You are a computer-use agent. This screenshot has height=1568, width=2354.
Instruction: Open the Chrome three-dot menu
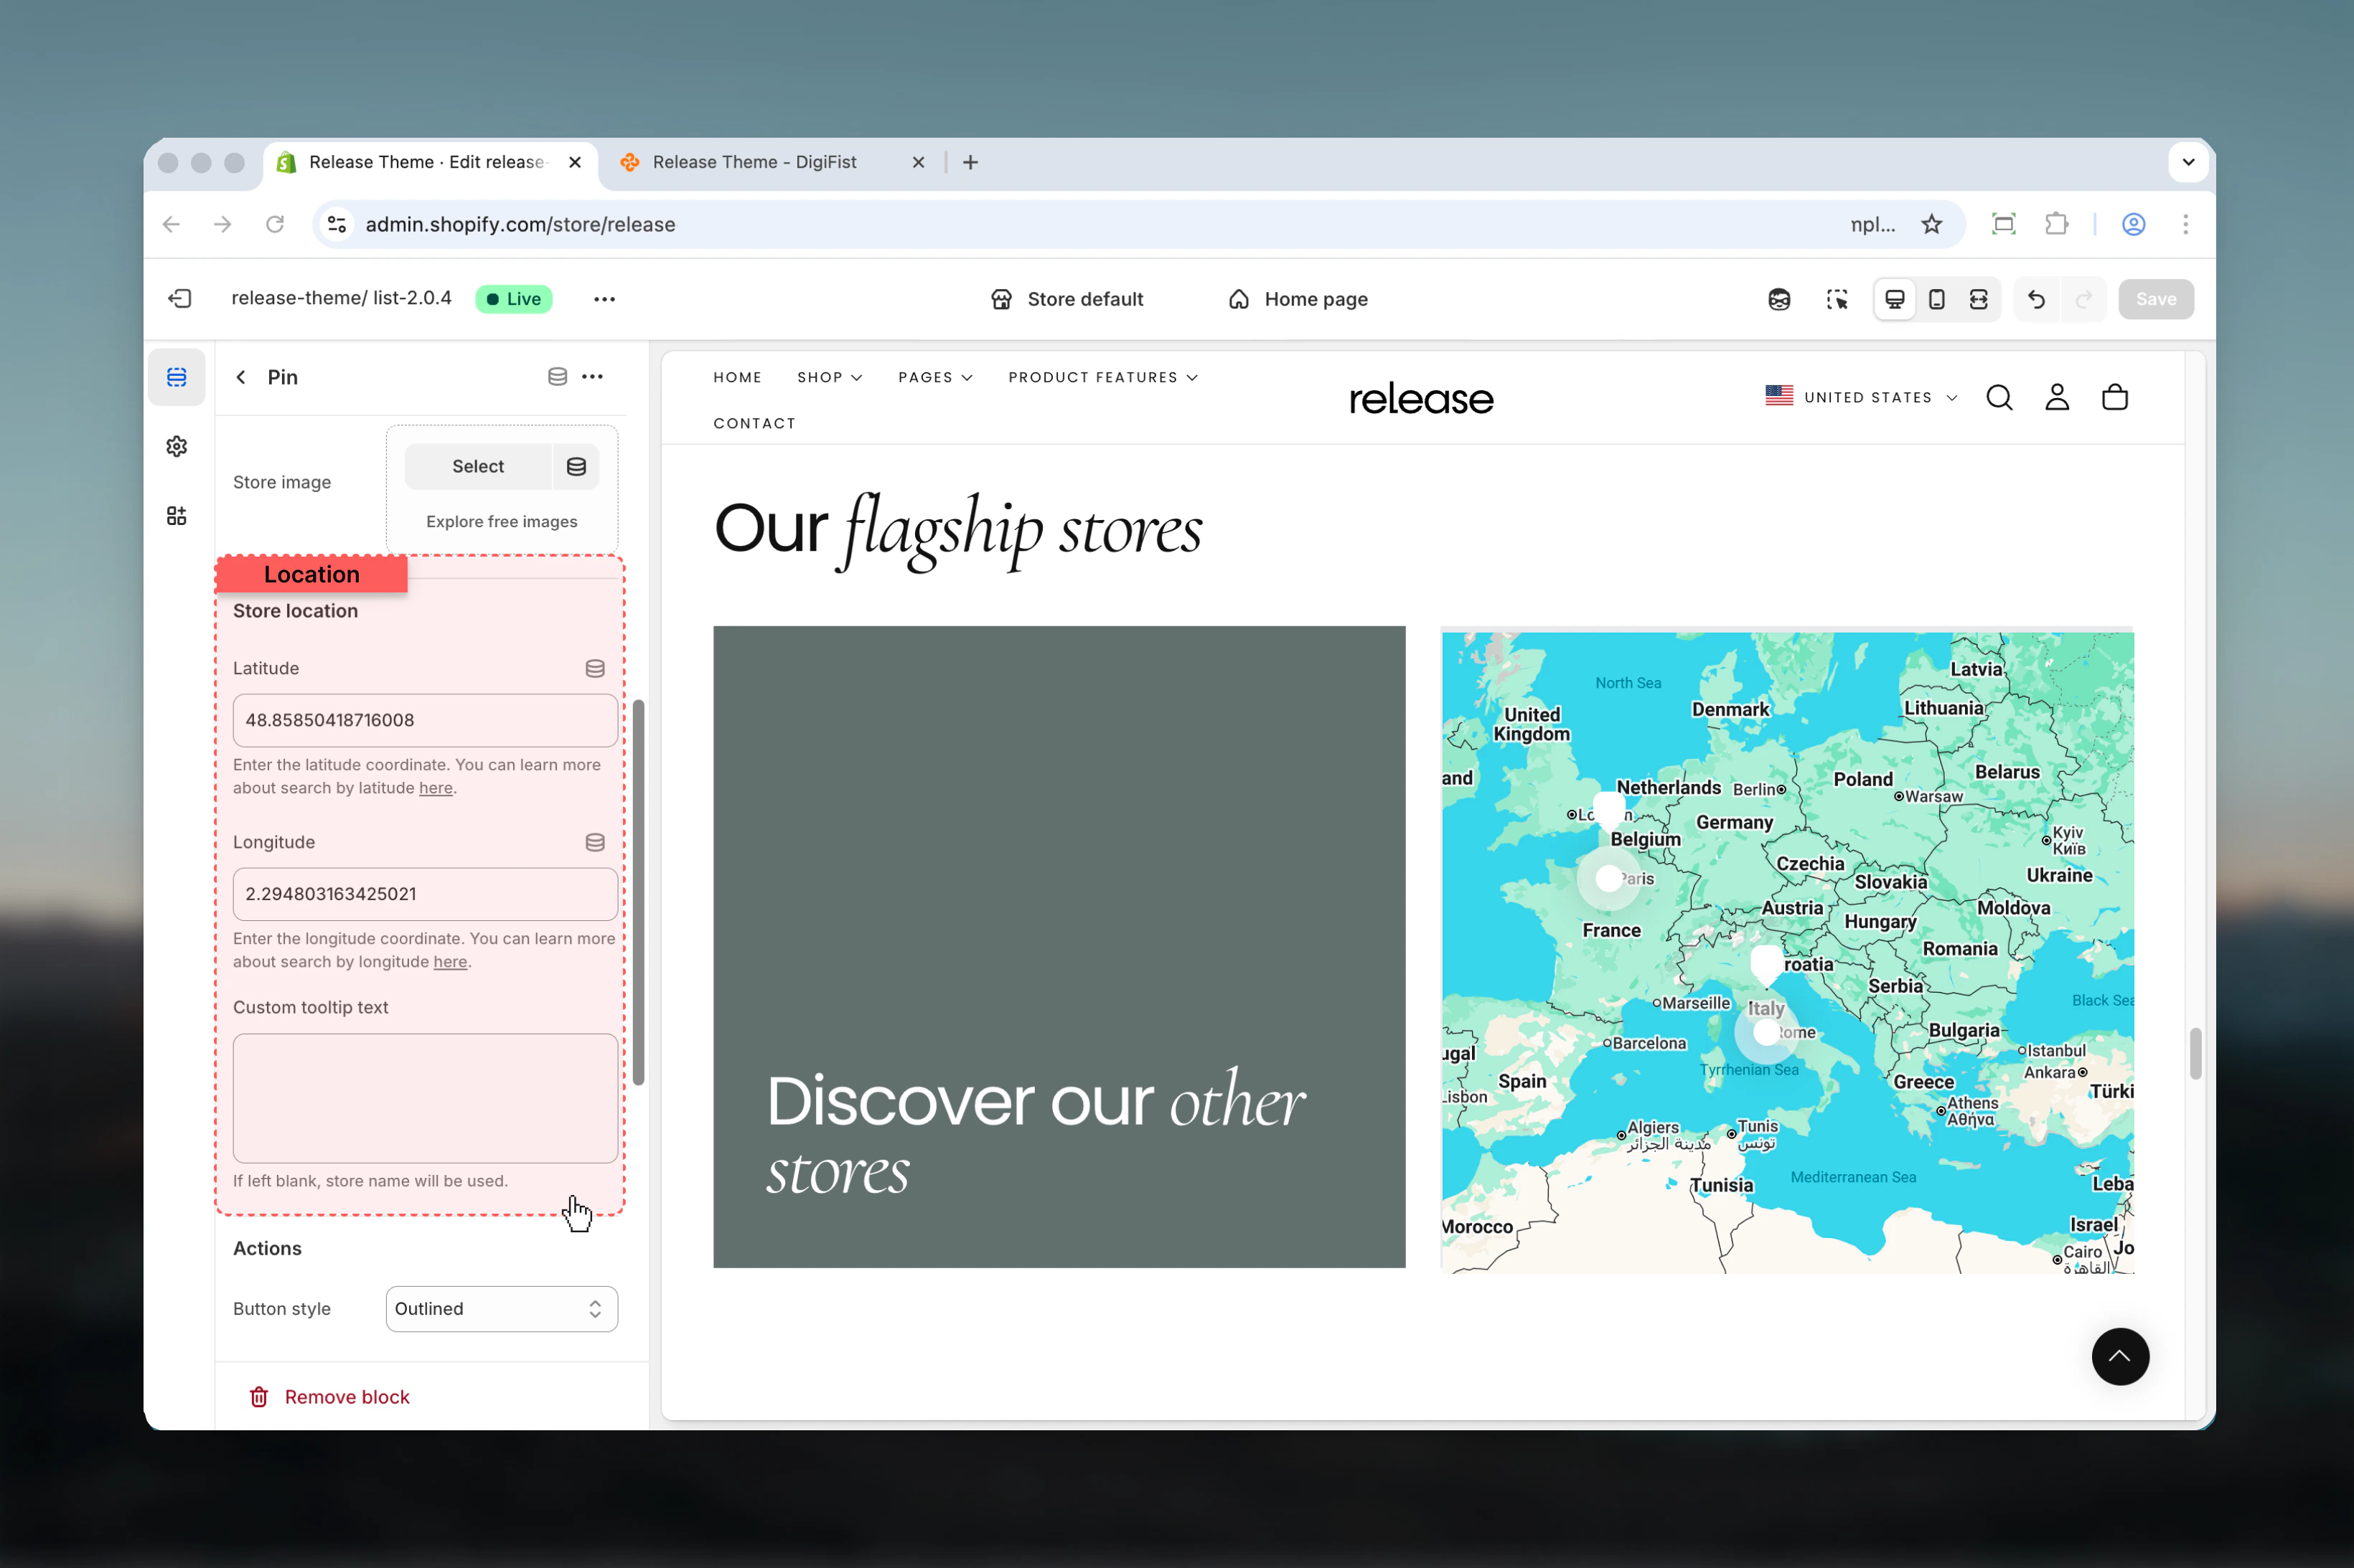[x=2185, y=224]
